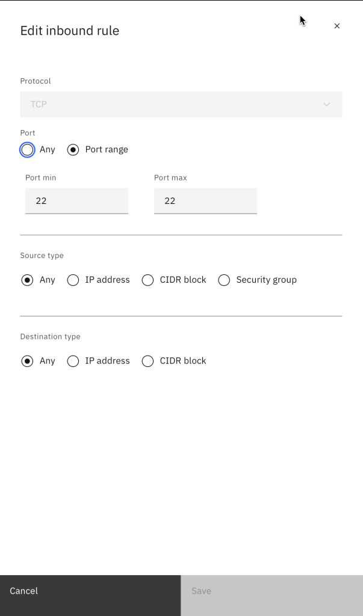Screen dimensions: 363x616
Task: Choose IP address as Source type
Action: (73, 280)
